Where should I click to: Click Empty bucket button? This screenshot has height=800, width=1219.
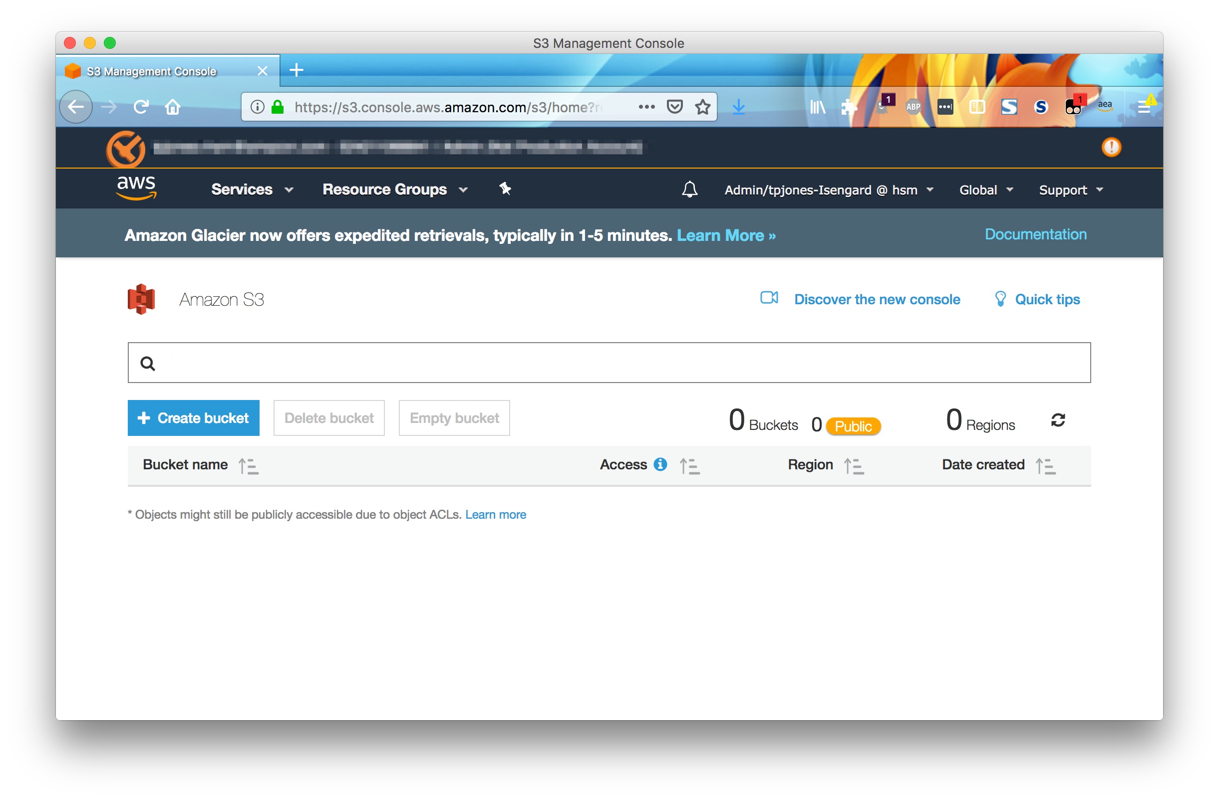click(454, 418)
